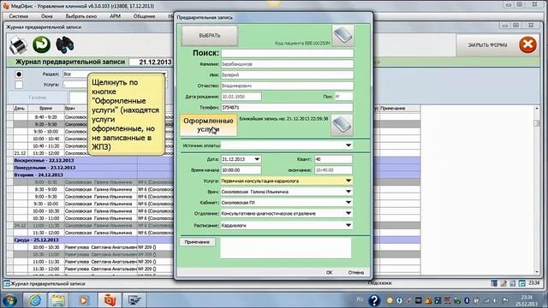Click the MedOffice icon in title bar
548x308 pixels.
click(6, 6)
